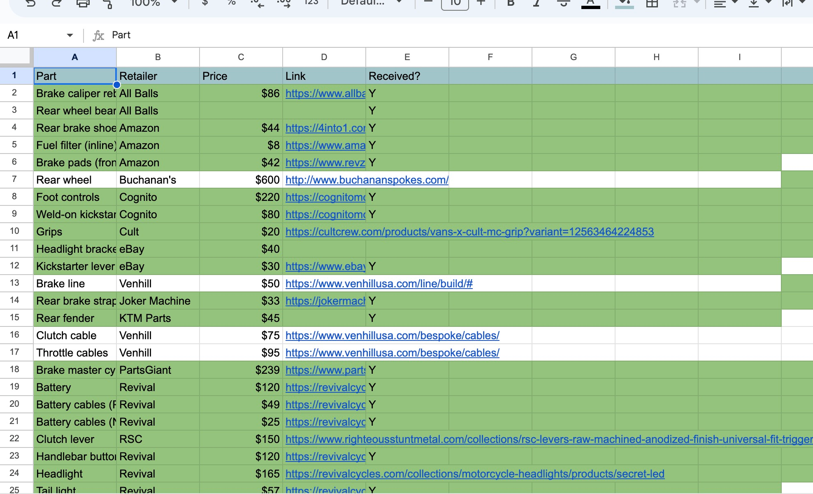The width and height of the screenshot is (813, 494).
Task: Increase font size with plus button
Action: [481, 2]
